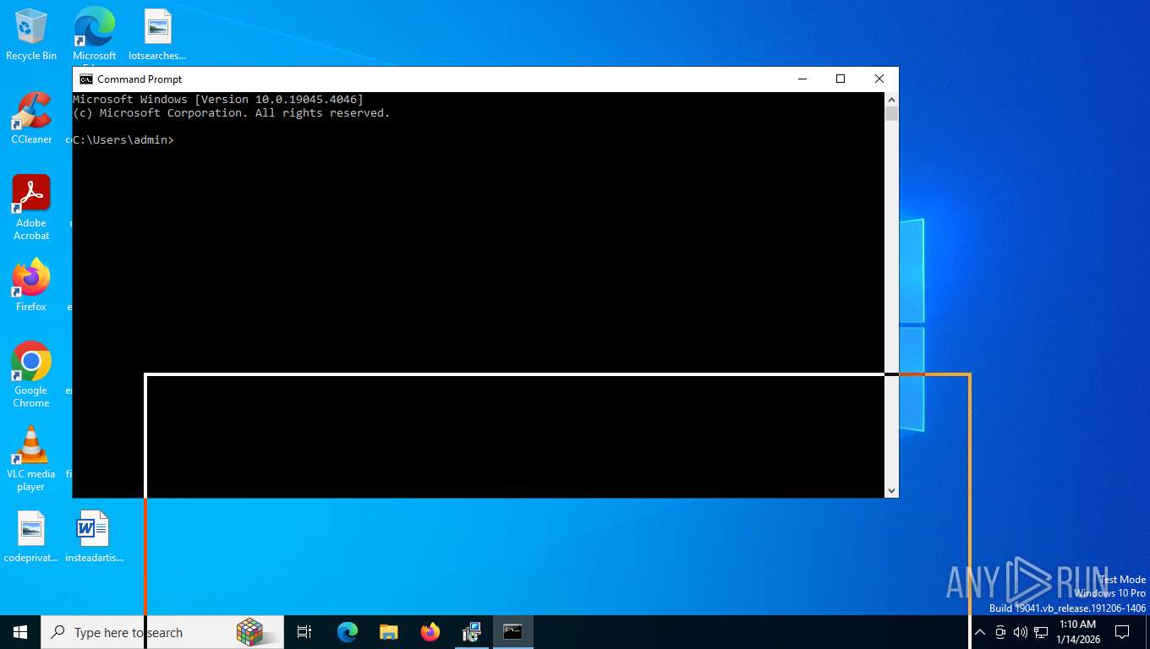Click the 'Microsoft Windows [Version 10.0.19045.4046]' line

pyautogui.click(x=218, y=99)
